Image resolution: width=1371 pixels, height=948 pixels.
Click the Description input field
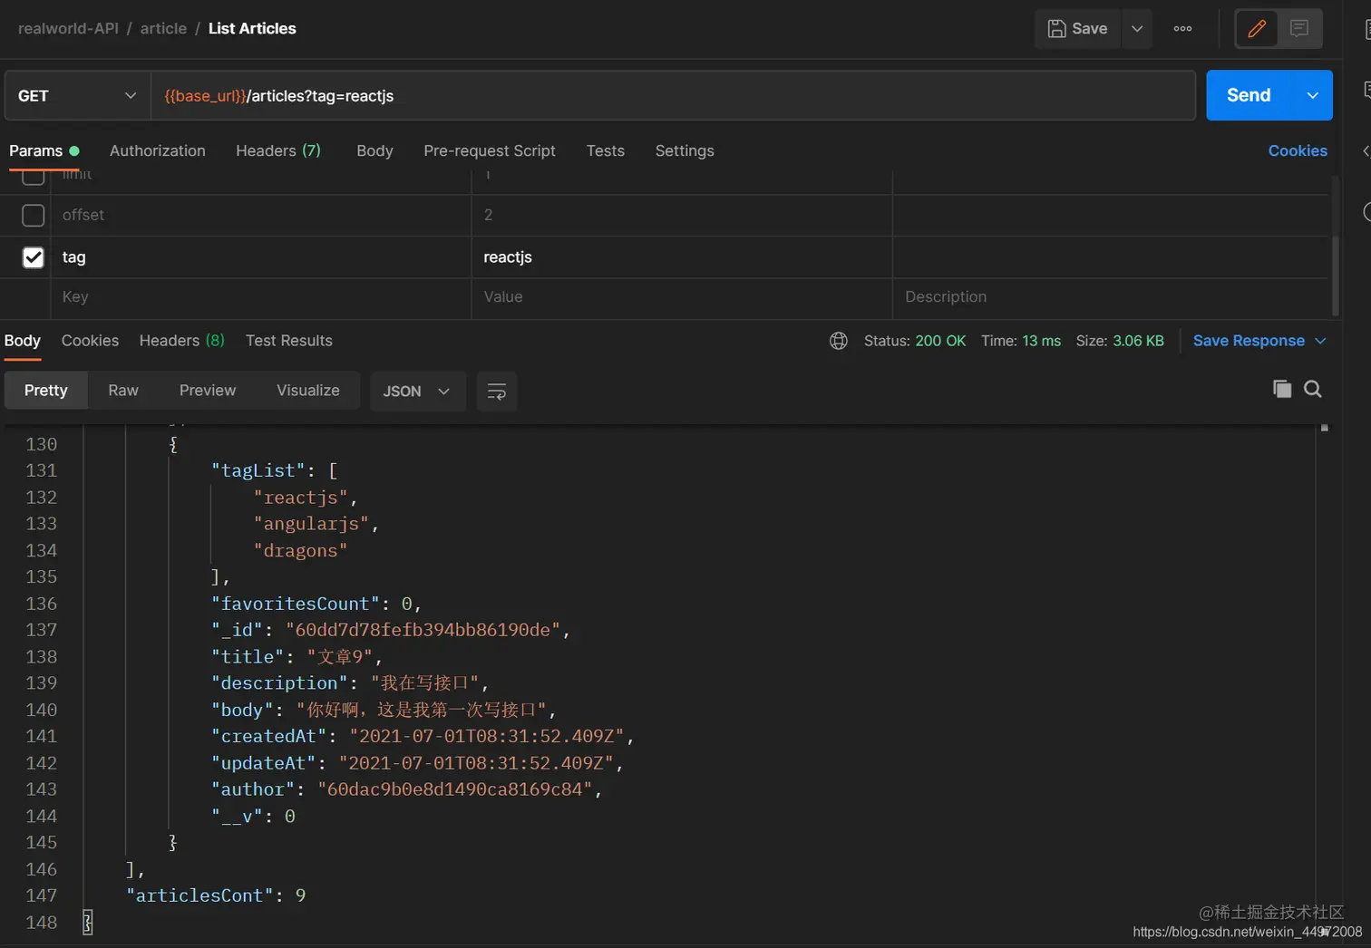pyautogui.click(x=1112, y=297)
